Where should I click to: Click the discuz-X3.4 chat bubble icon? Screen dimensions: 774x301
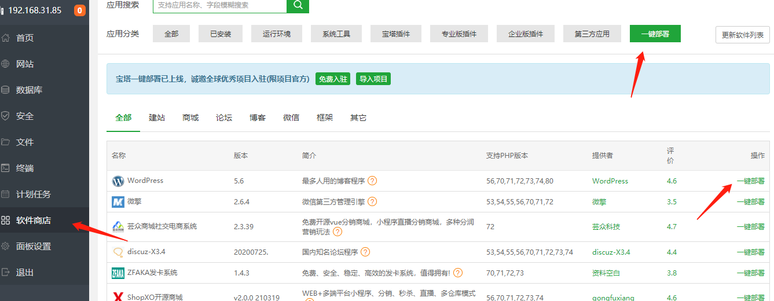[118, 252]
